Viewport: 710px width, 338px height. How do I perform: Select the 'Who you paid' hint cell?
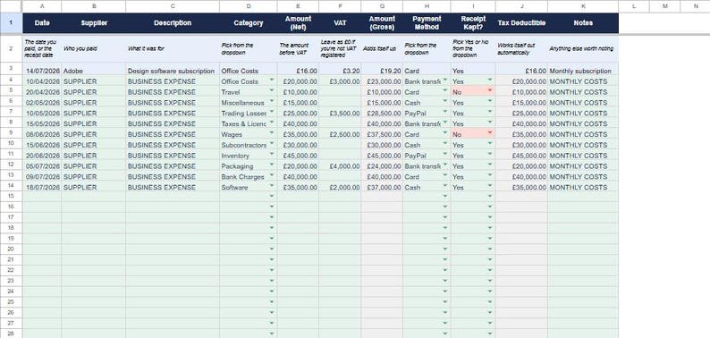(x=94, y=48)
